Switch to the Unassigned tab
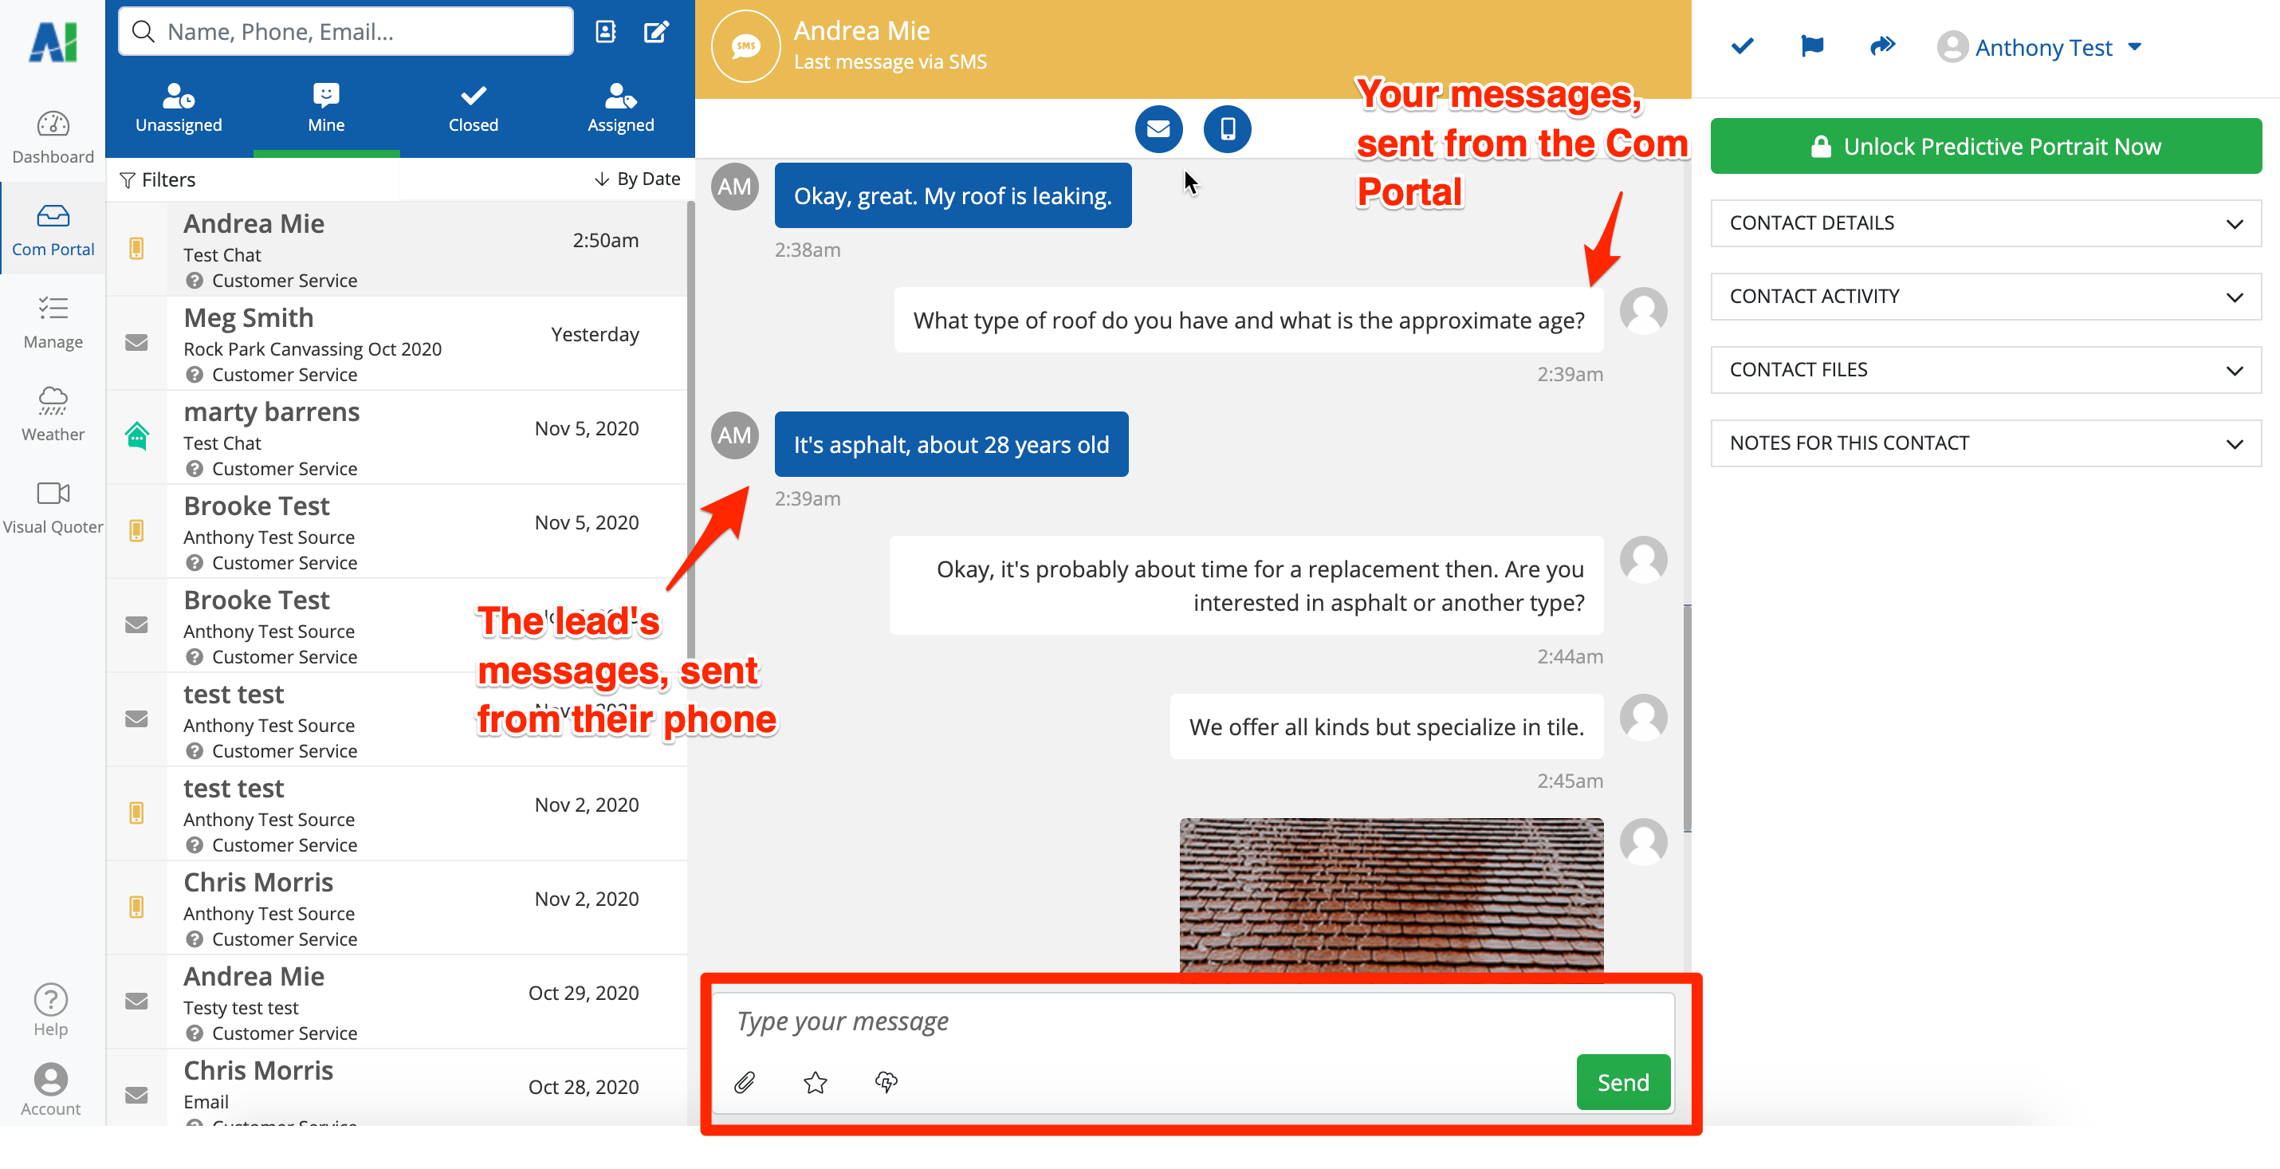 [x=178, y=109]
